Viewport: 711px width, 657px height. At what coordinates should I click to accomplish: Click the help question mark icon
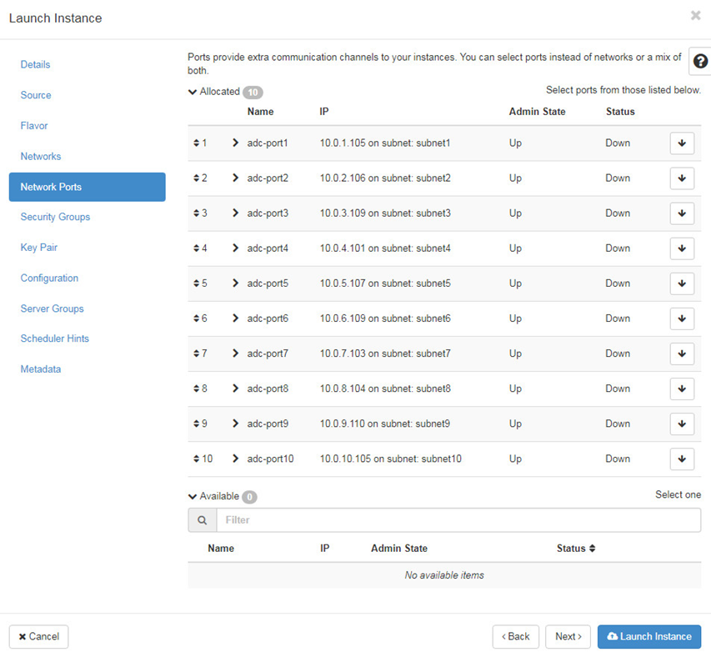point(700,62)
